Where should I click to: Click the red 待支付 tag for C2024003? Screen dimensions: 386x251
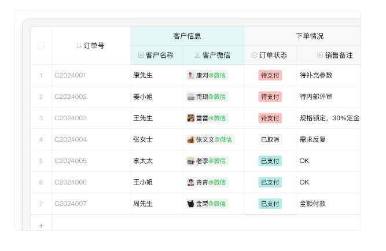270,118
